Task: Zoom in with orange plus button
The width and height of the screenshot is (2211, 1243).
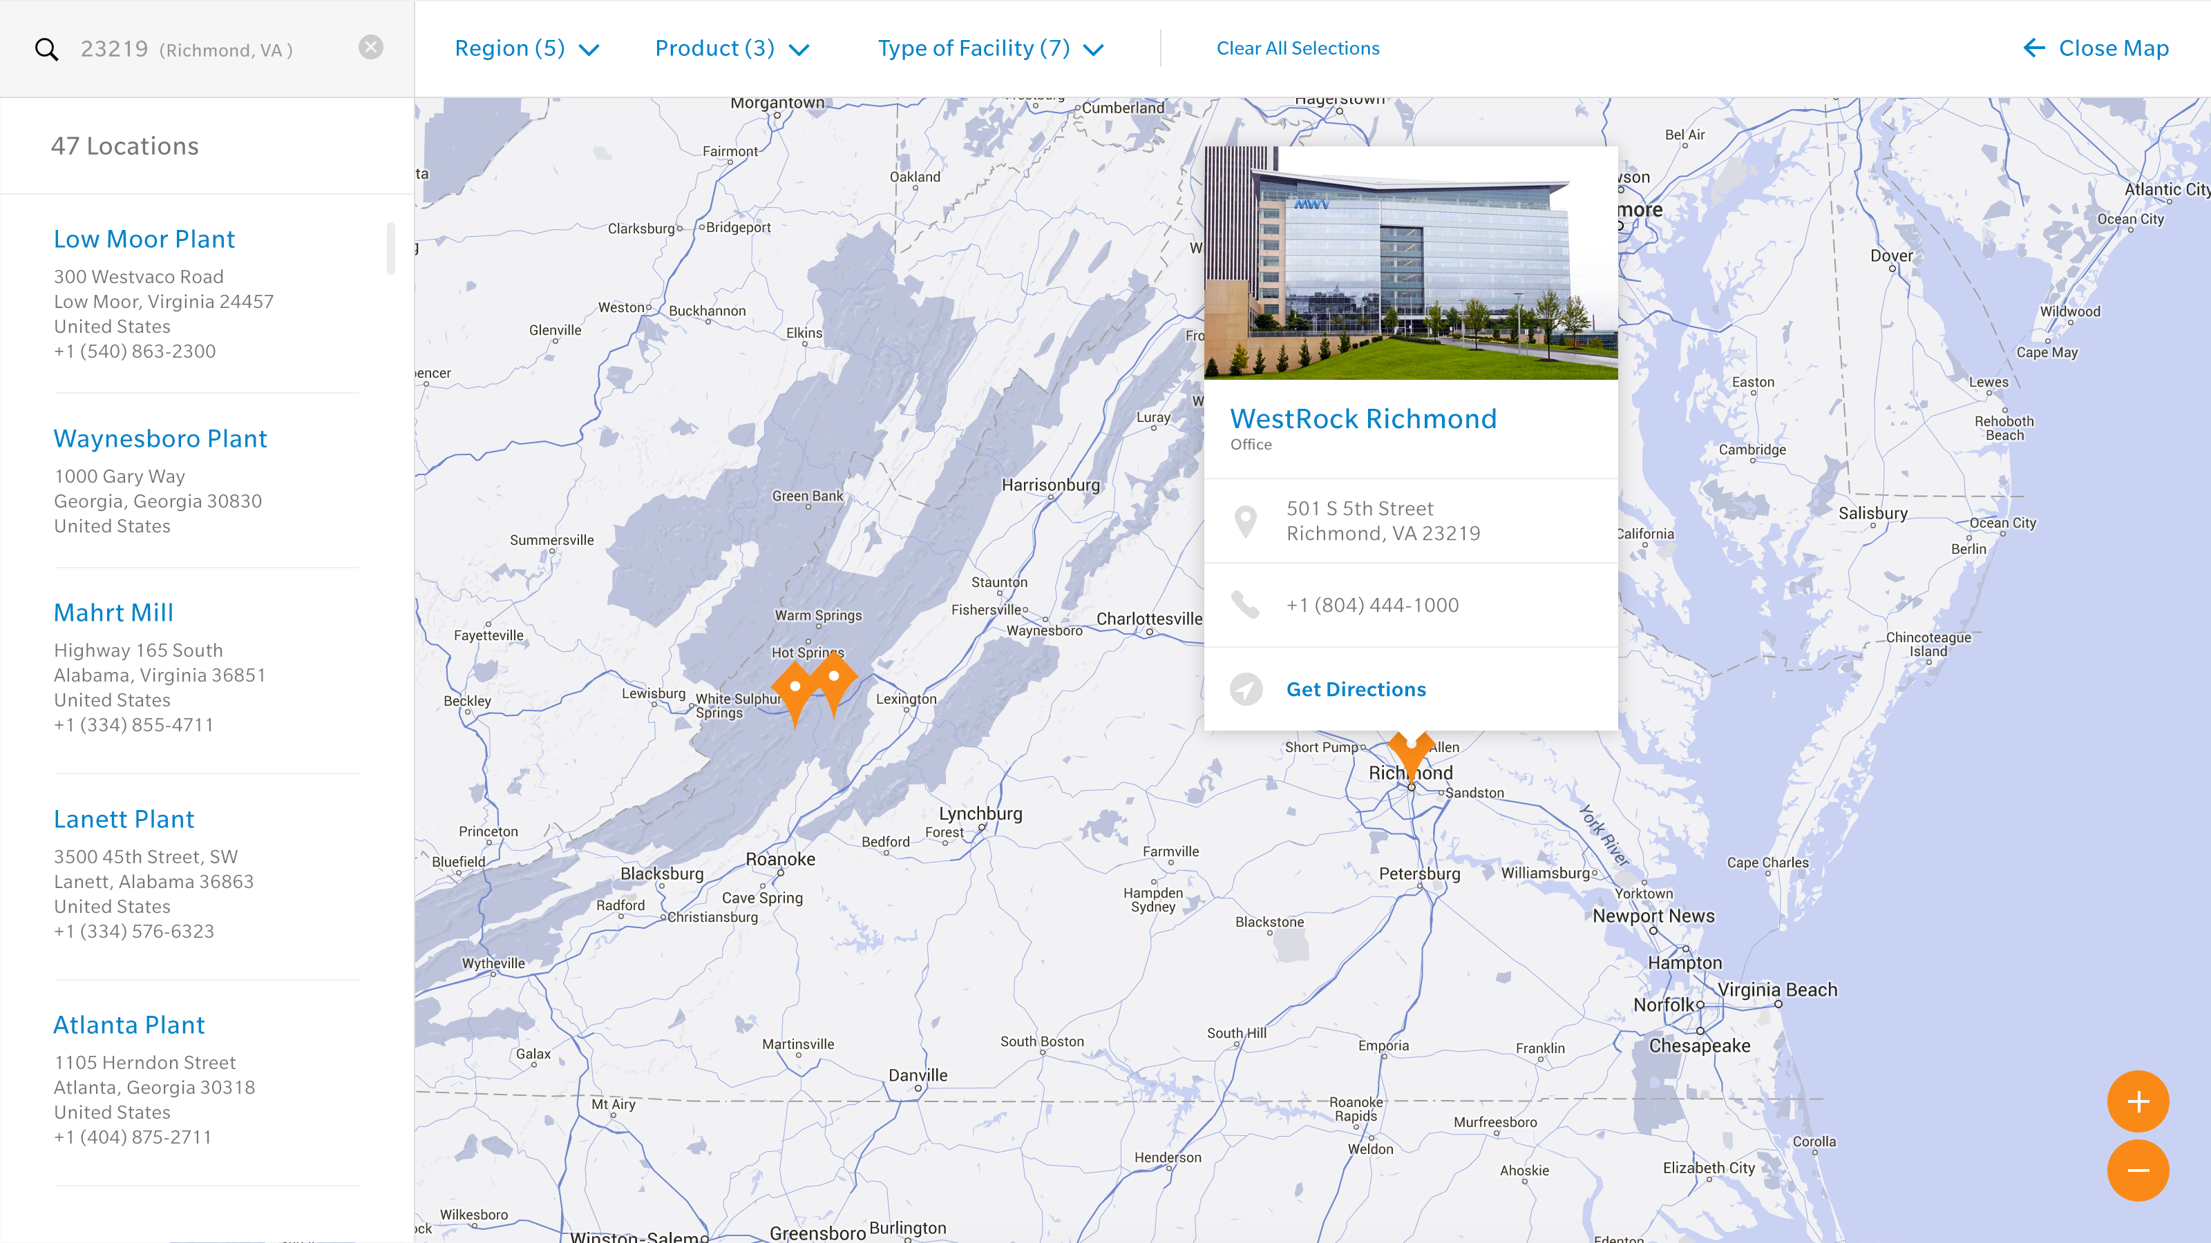Action: tap(2137, 1101)
